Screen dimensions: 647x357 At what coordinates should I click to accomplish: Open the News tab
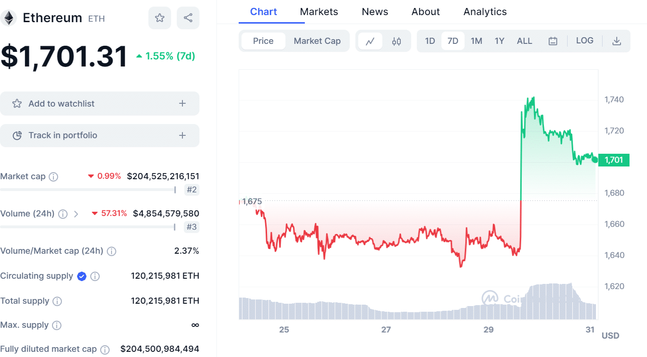point(375,12)
